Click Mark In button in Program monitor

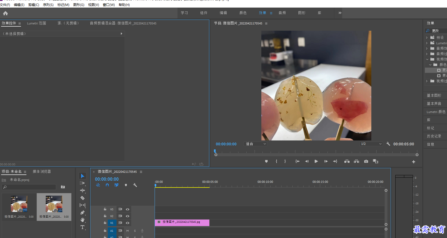pyautogui.click(x=276, y=161)
